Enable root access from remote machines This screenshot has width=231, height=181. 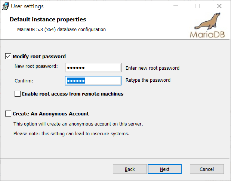point(18,94)
